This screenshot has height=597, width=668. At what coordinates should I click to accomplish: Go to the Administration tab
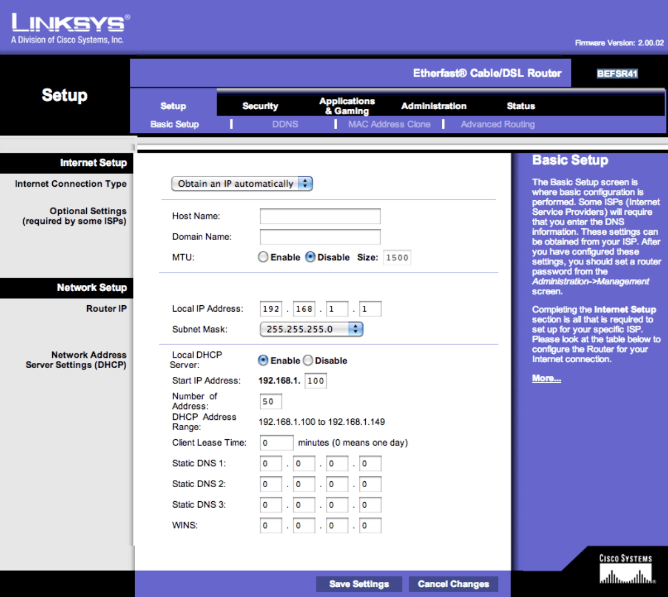(434, 106)
